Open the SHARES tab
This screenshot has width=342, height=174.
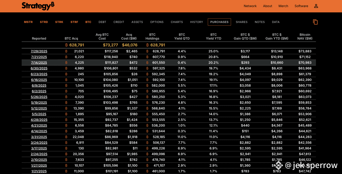click(242, 22)
